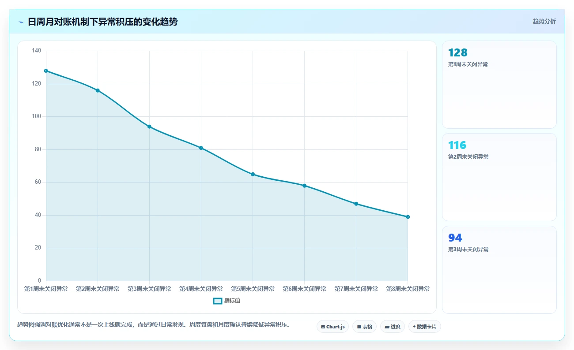Select the 进度 tag pill

click(393, 327)
